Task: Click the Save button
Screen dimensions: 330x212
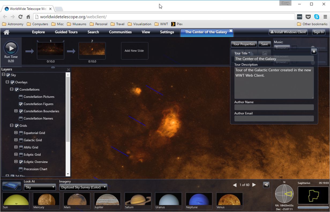Action: pos(264,44)
